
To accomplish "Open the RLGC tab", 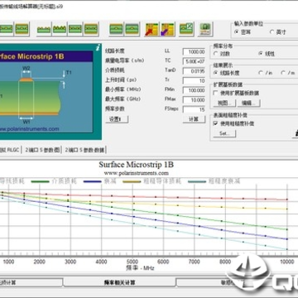I will (x=10, y=150).
